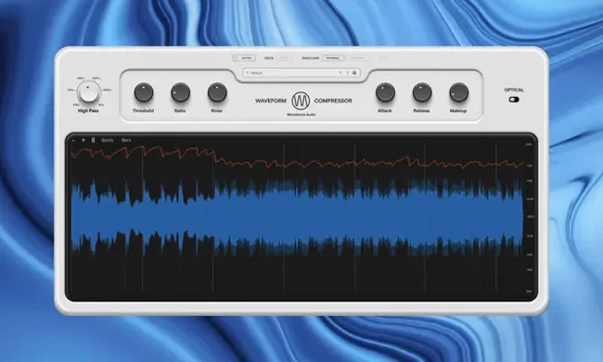
Task: Click the Ratio knob
Action: click(x=180, y=92)
